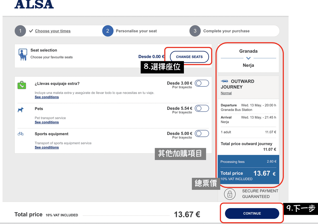Image resolution: width=318 pixels, height=224 pixels.
Task: Click the Desde 5.54 € pets price
Action: (180, 108)
